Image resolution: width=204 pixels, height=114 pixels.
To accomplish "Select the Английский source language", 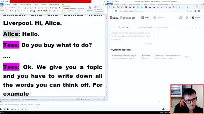I will (146, 27).
